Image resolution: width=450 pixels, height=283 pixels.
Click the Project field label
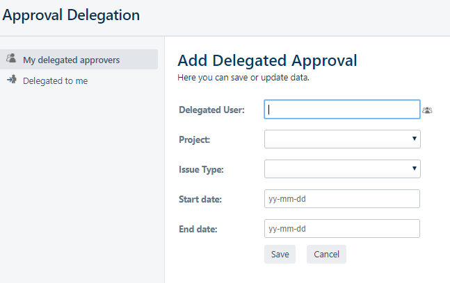pyautogui.click(x=195, y=139)
